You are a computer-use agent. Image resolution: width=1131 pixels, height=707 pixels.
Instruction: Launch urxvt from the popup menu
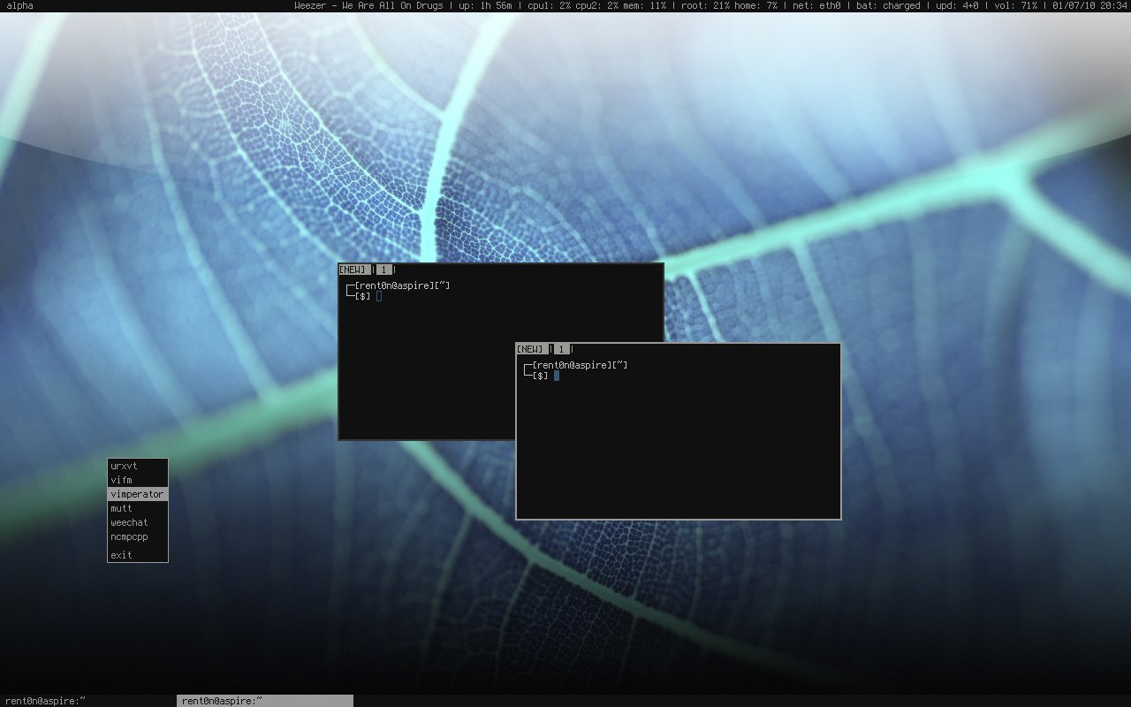pyautogui.click(x=138, y=466)
